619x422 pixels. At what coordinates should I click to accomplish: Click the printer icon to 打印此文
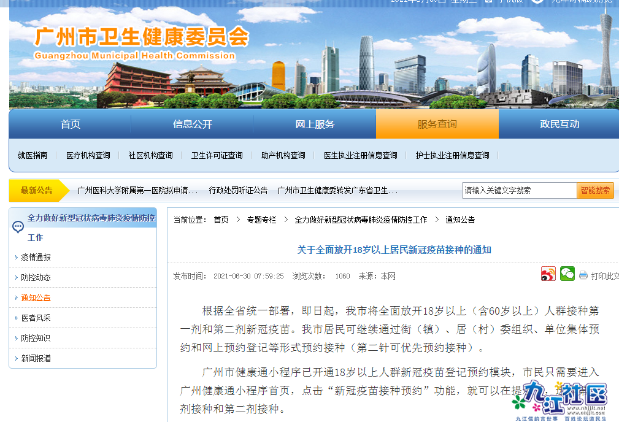tap(585, 275)
